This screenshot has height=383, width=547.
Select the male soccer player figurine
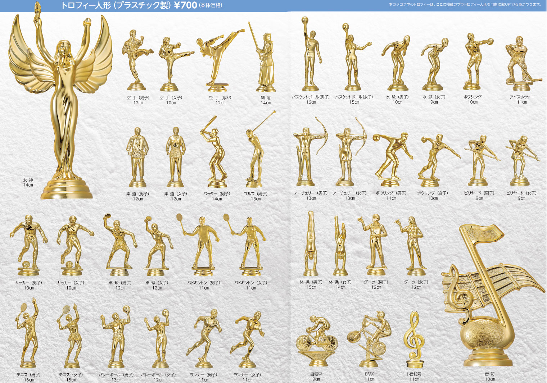click(29, 245)
